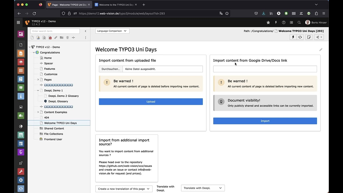
Task: Open page tree options three-dot menu
Action: (x=85, y=38)
